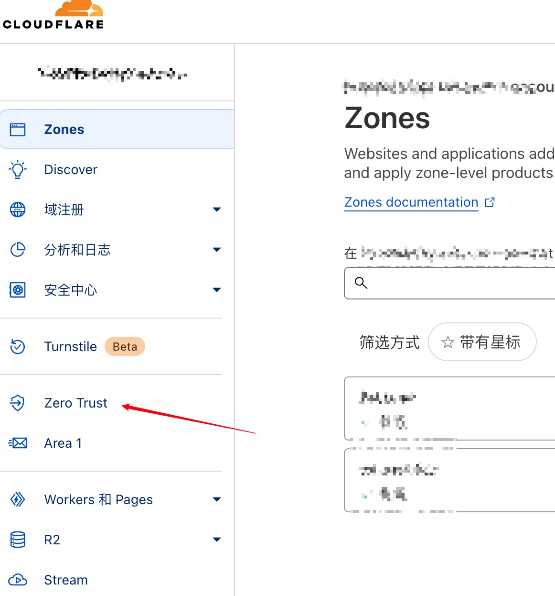Open the Zero Trust menu item
This screenshot has height=596, width=555.
click(75, 403)
